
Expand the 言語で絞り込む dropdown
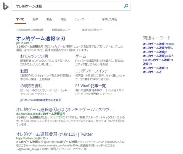[92, 30]
